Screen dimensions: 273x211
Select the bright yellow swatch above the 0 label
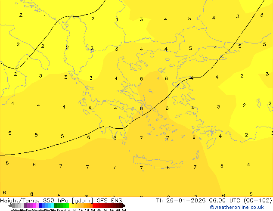(70, 206)
